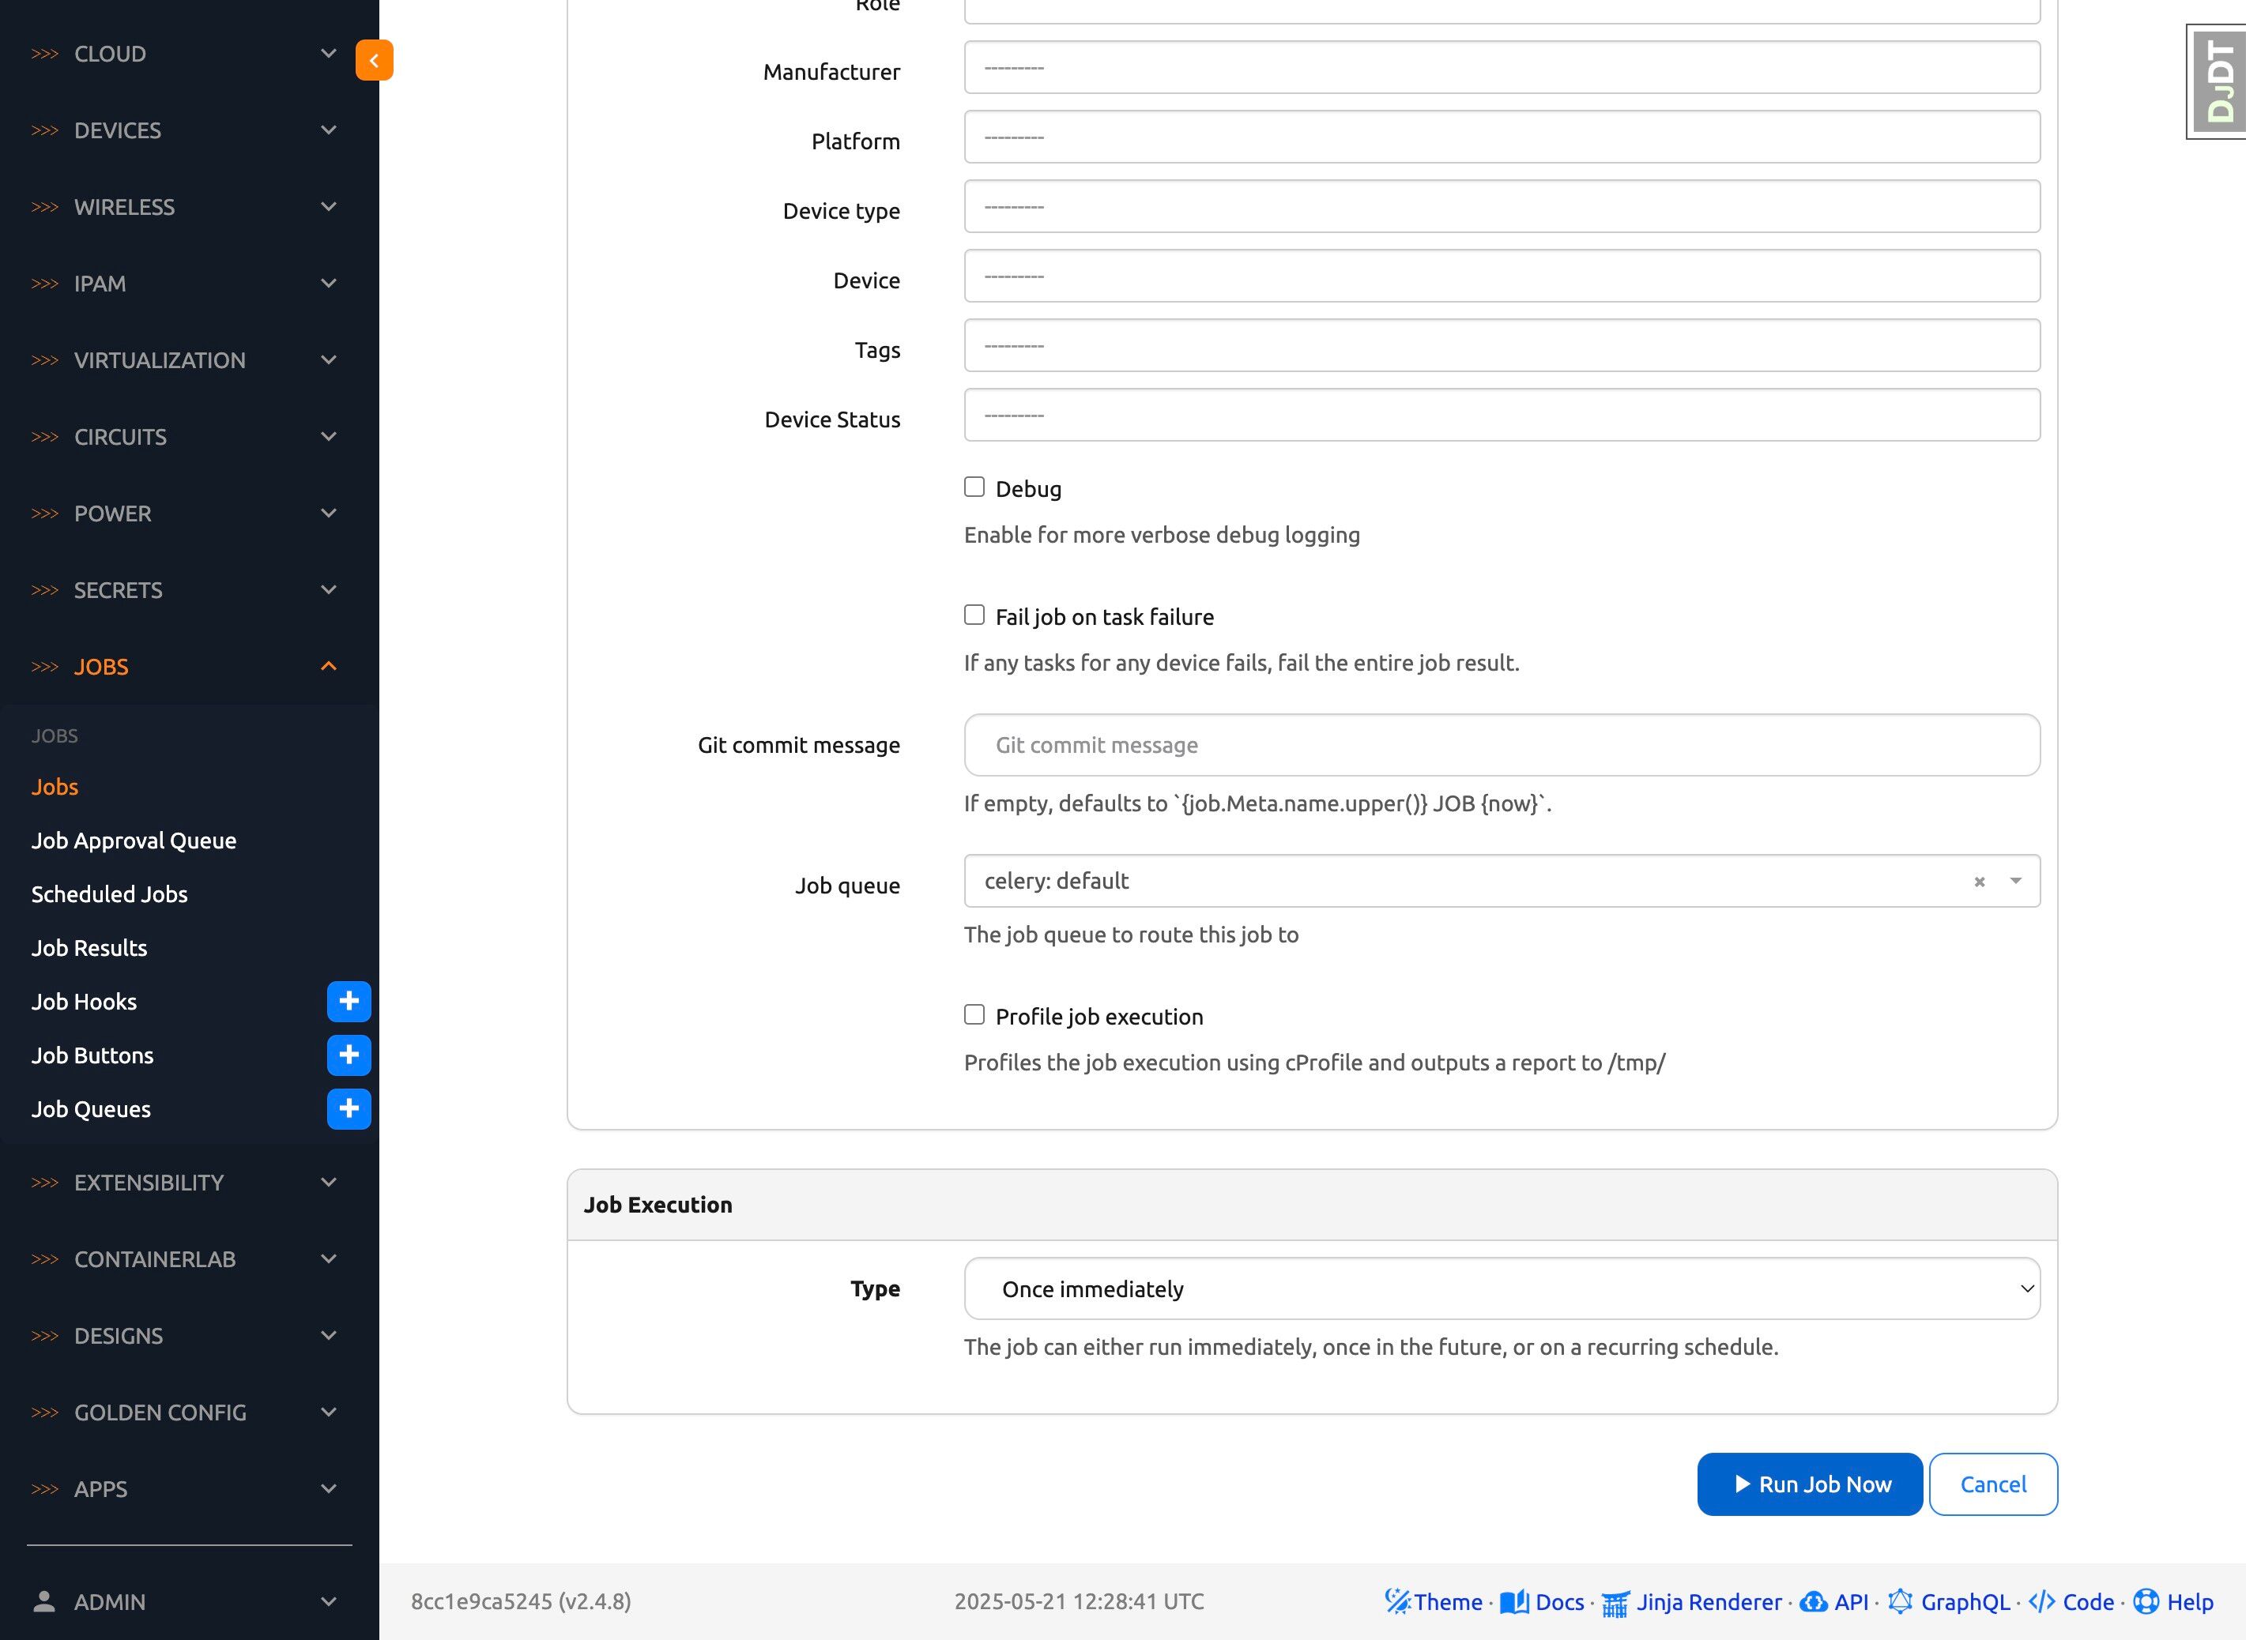Click the plus icon next to Job Queues
The width and height of the screenshot is (2246, 1640).
tap(349, 1108)
